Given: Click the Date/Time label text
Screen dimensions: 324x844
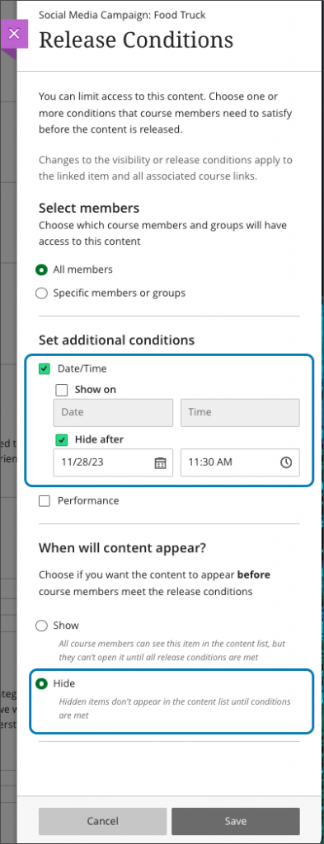Looking at the screenshot, I should [82, 369].
